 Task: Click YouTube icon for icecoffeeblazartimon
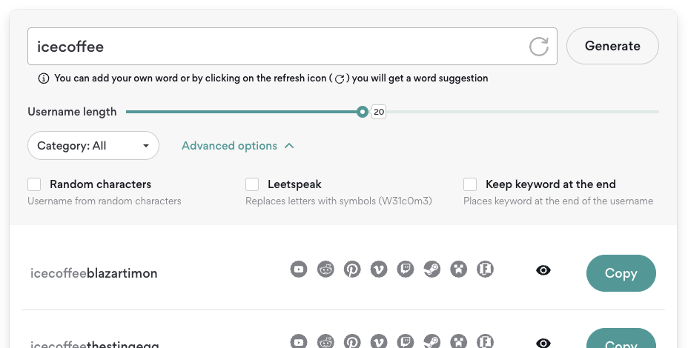coord(299,270)
